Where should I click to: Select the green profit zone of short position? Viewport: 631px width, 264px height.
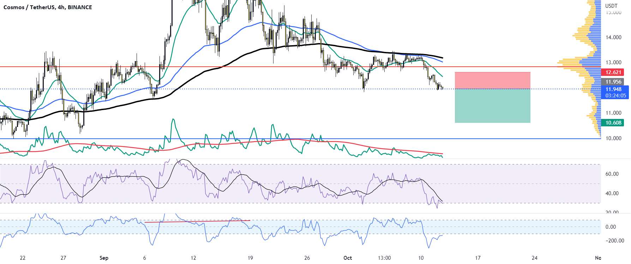click(x=492, y=106)
